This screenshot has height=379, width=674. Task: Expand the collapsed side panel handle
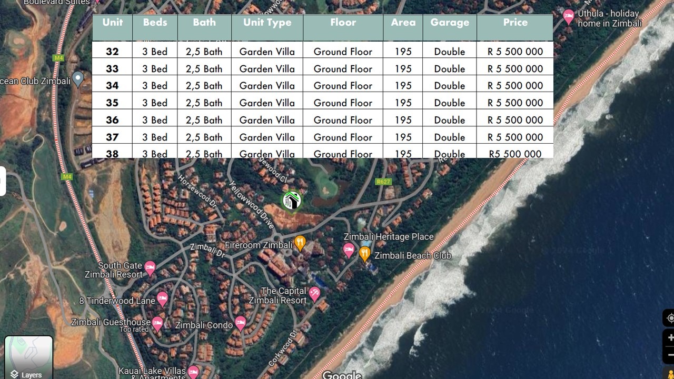pos(2,181)
